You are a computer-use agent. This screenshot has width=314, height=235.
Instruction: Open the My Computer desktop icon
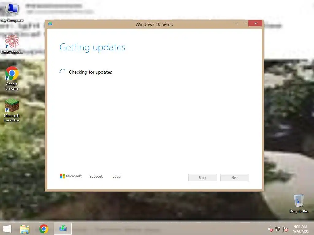12,12
